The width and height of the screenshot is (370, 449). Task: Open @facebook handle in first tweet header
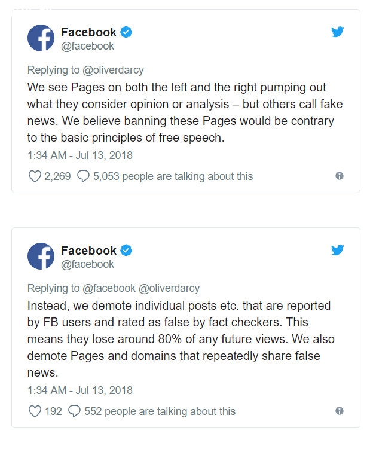87,46
